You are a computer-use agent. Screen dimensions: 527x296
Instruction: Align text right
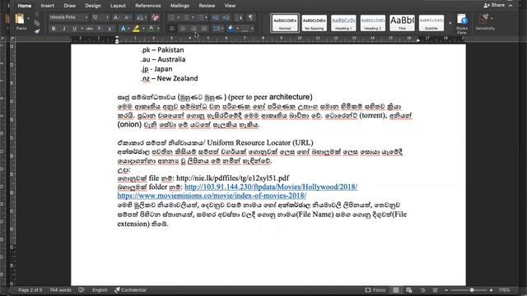click(x=194, y=29)
